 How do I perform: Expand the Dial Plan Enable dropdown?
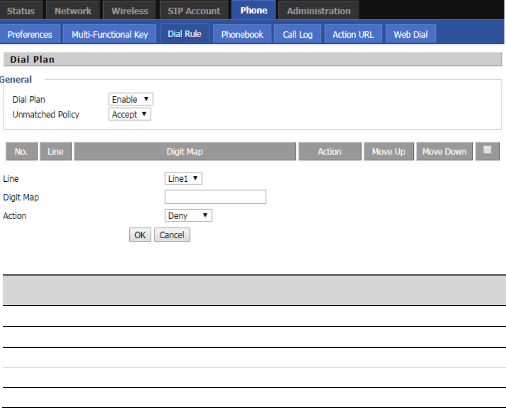(x=131, y=99)
